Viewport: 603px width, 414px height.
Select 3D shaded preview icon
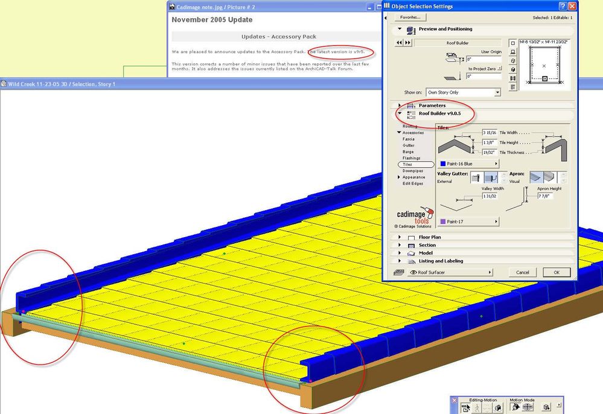pyautogui.click(x=512, y=69)
